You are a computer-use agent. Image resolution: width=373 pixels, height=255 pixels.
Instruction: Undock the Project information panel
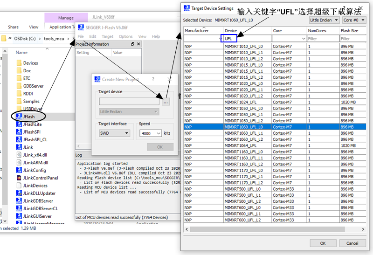tap(132, 44)
